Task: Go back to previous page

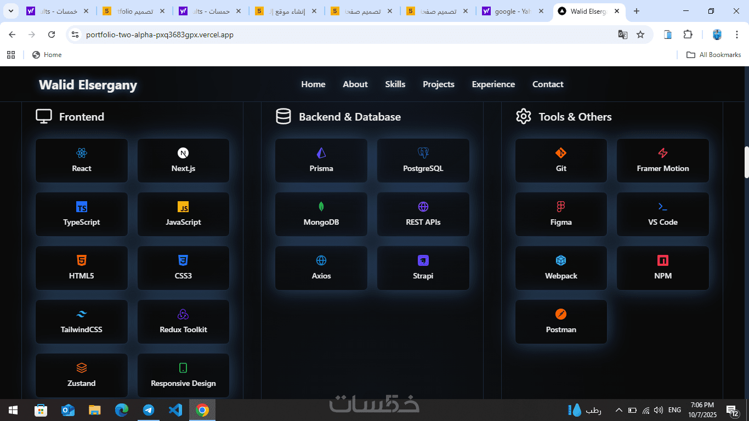Action: coord(12,35)
